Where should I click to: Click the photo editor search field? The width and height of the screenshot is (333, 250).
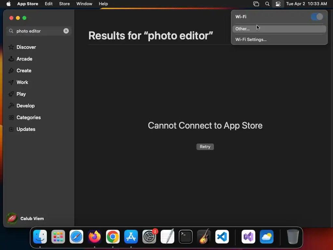click(39, 31)
